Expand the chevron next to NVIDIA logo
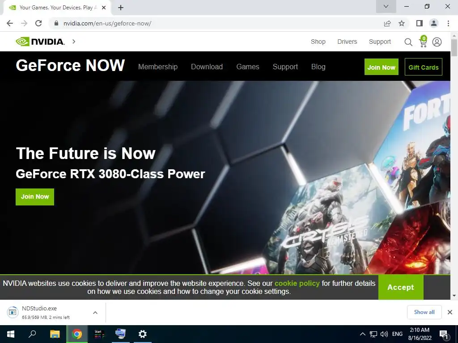Viewport: 458px width, 343px height. click(x=74, y=42)
